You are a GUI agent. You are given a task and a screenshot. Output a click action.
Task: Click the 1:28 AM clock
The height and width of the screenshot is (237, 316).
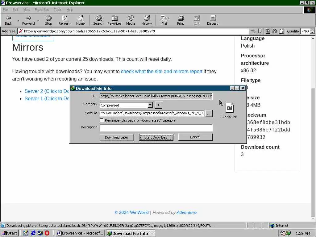tap(303, 234)
